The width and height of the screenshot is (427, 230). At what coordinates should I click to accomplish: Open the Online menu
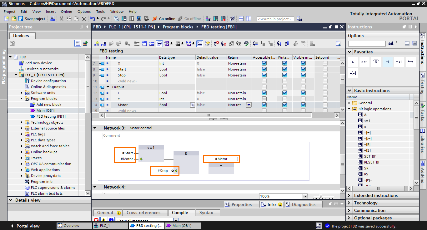(66, 11)
